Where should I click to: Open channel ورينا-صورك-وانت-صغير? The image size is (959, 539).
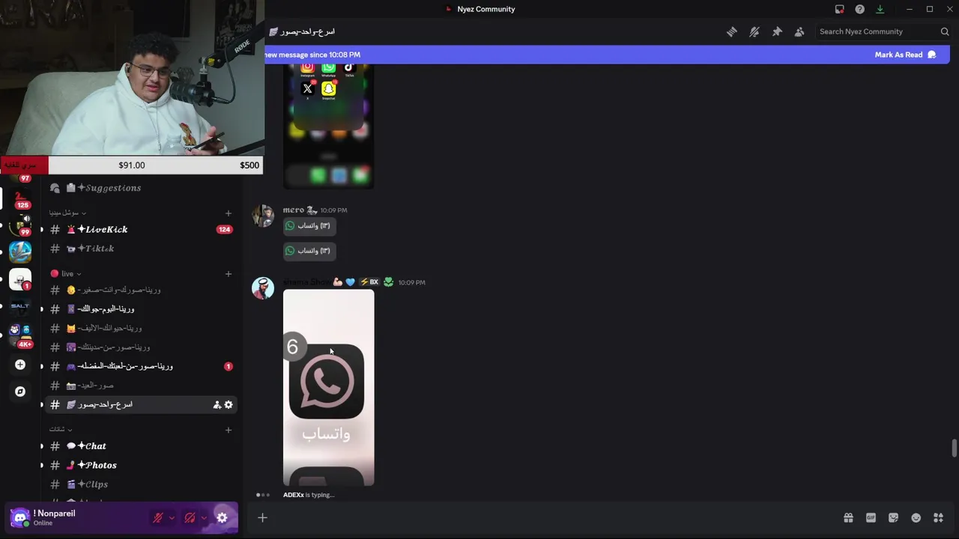(x=141, y=290)
